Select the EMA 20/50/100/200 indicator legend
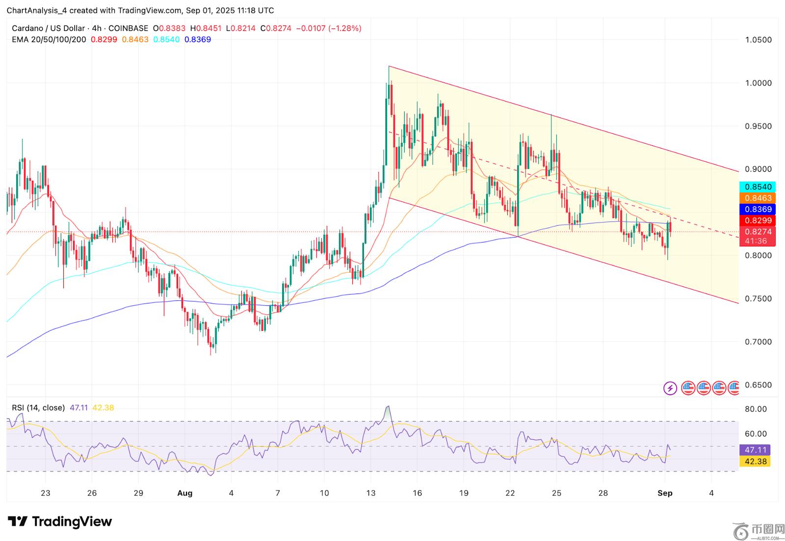The width and height of the screenshot is (785, 541). [49, 39]
